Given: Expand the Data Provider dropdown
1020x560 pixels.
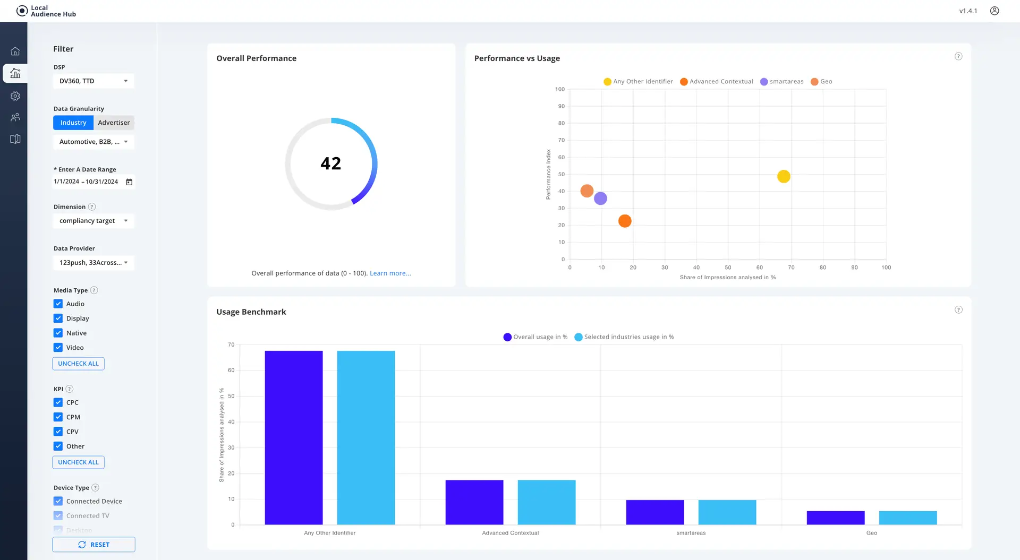Looking at the screenshot, I should 93,263.
